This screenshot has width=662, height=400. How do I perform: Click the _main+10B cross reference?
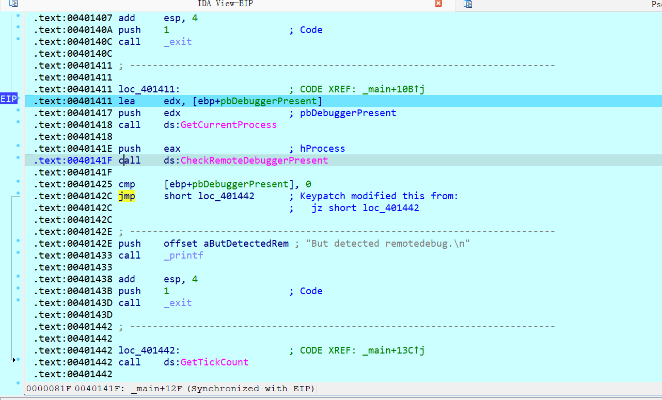click(393, 89)
